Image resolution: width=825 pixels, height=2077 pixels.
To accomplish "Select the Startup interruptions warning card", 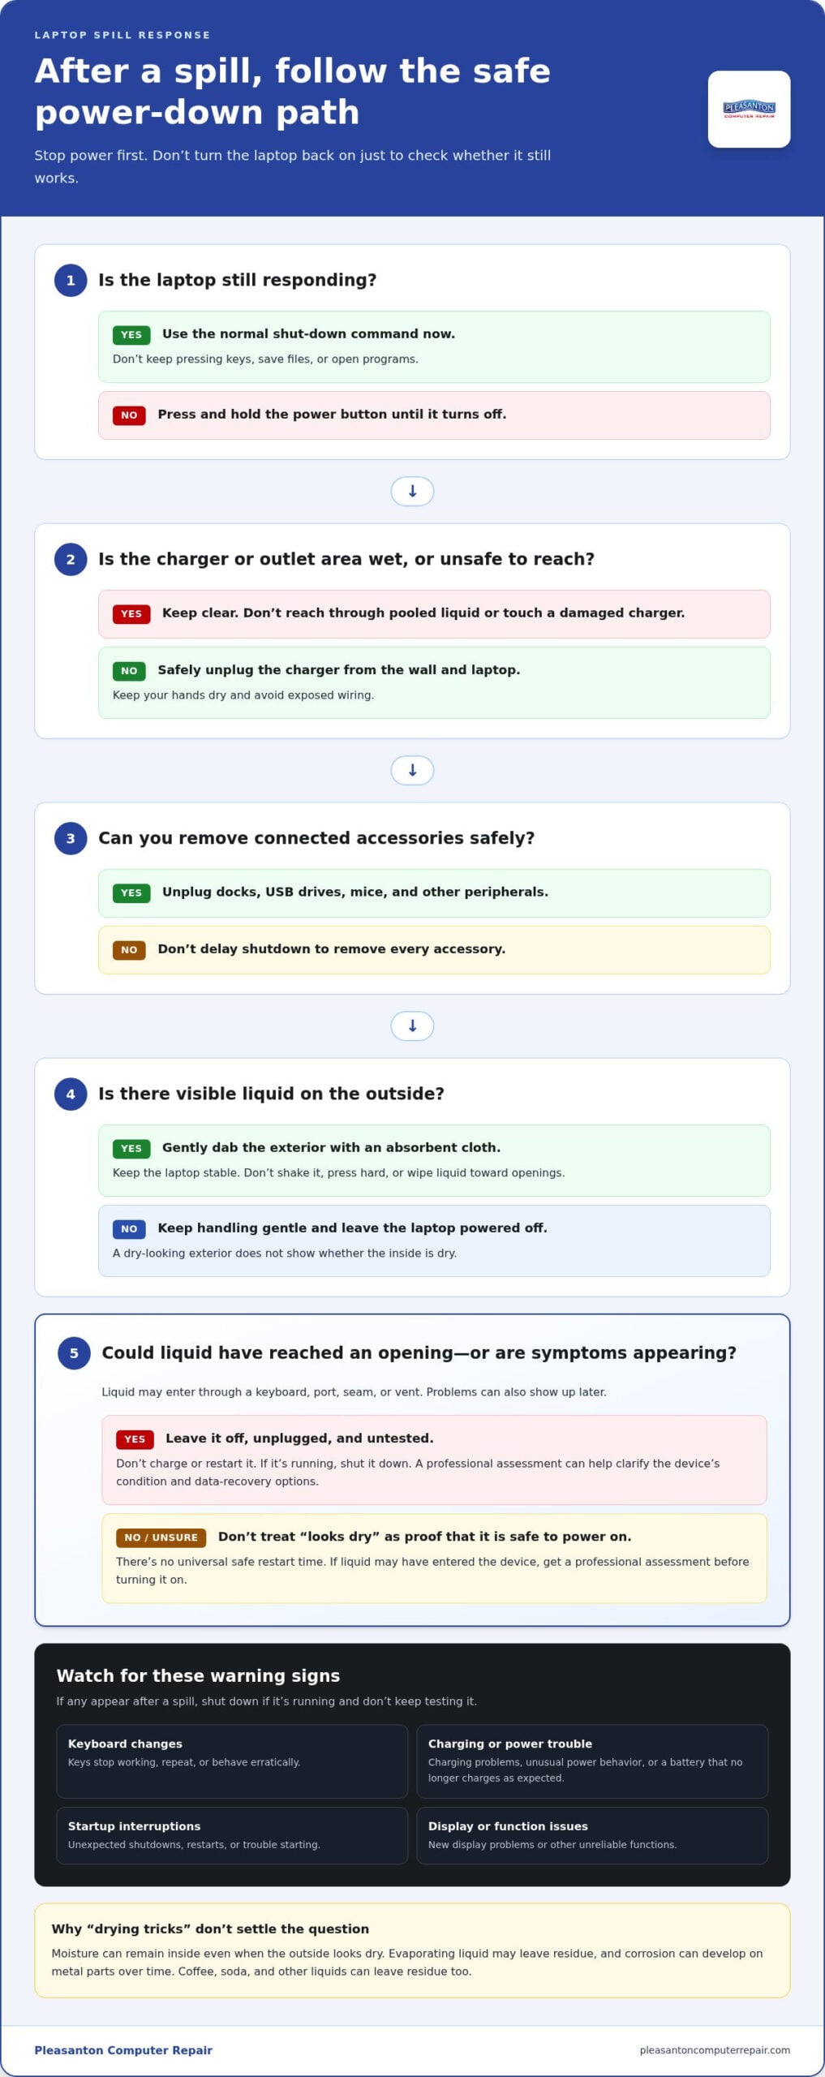I will pos(232,1835).
